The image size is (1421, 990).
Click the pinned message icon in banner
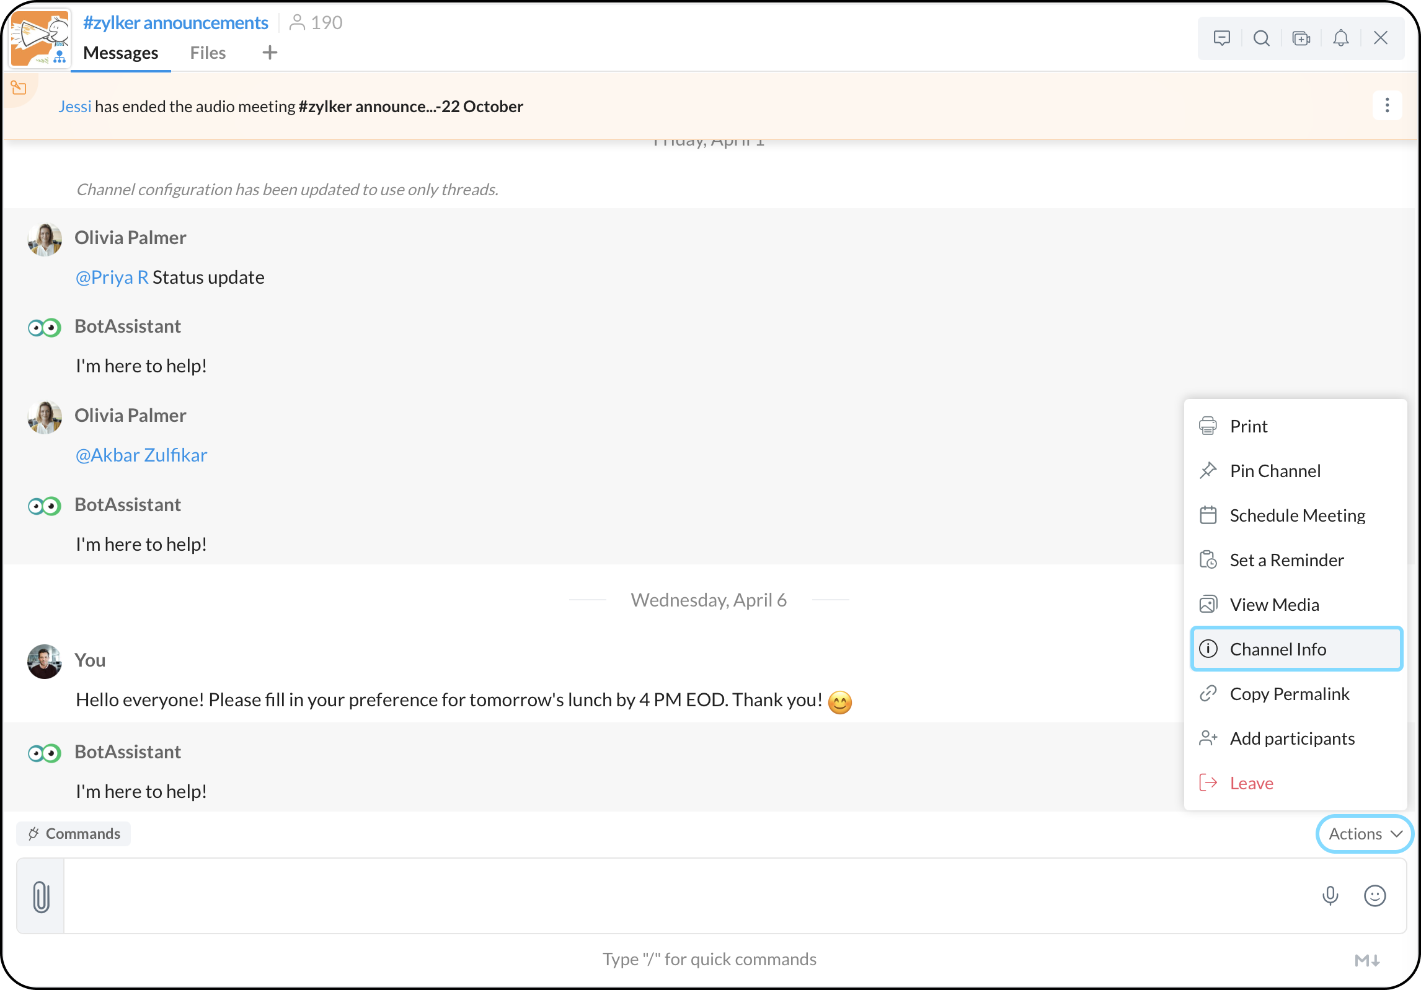pyautogui.click(x=19, y=88)
